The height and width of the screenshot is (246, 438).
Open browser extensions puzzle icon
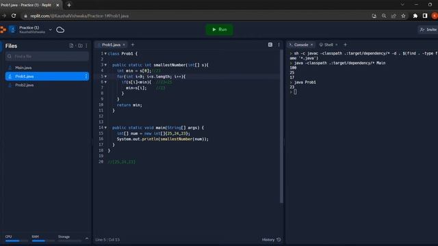click(x=415, y=16)
